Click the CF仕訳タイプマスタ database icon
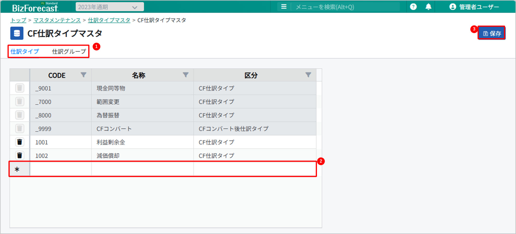This screenshot has width=516, height=234. click(x=17, y=33)
